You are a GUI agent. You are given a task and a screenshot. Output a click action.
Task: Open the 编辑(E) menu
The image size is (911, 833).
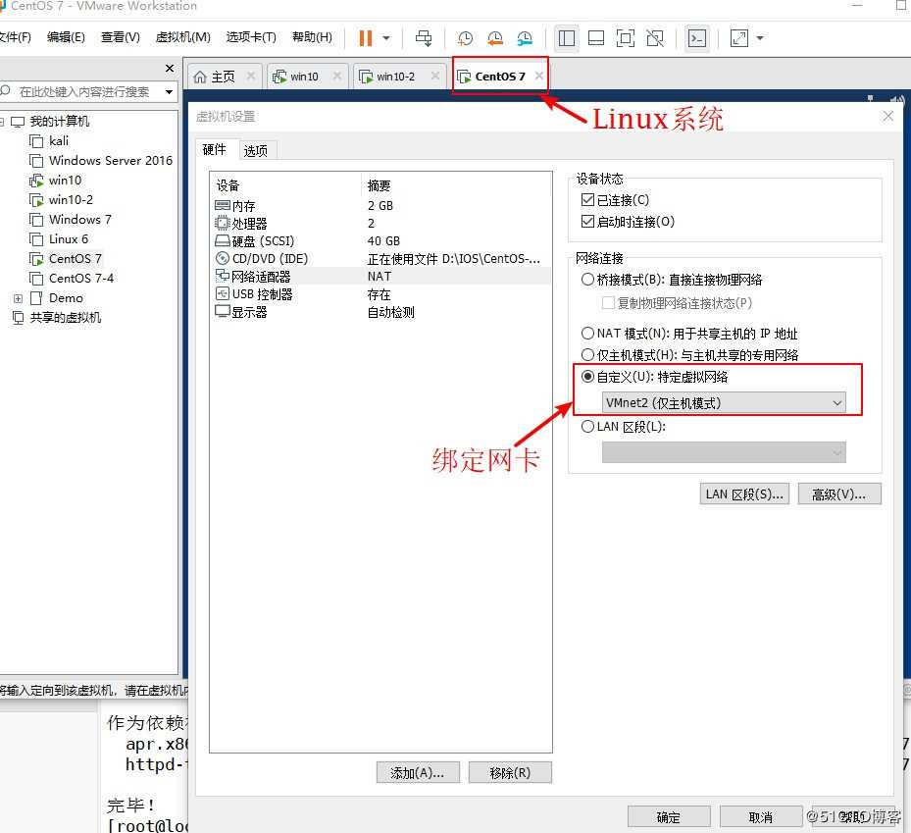point(66,37)
